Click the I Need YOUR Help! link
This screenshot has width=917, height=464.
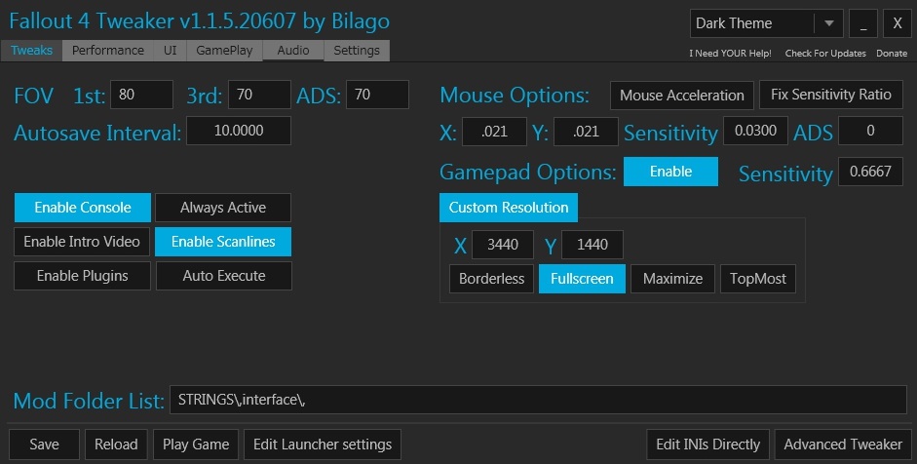[x=730, y=54]
